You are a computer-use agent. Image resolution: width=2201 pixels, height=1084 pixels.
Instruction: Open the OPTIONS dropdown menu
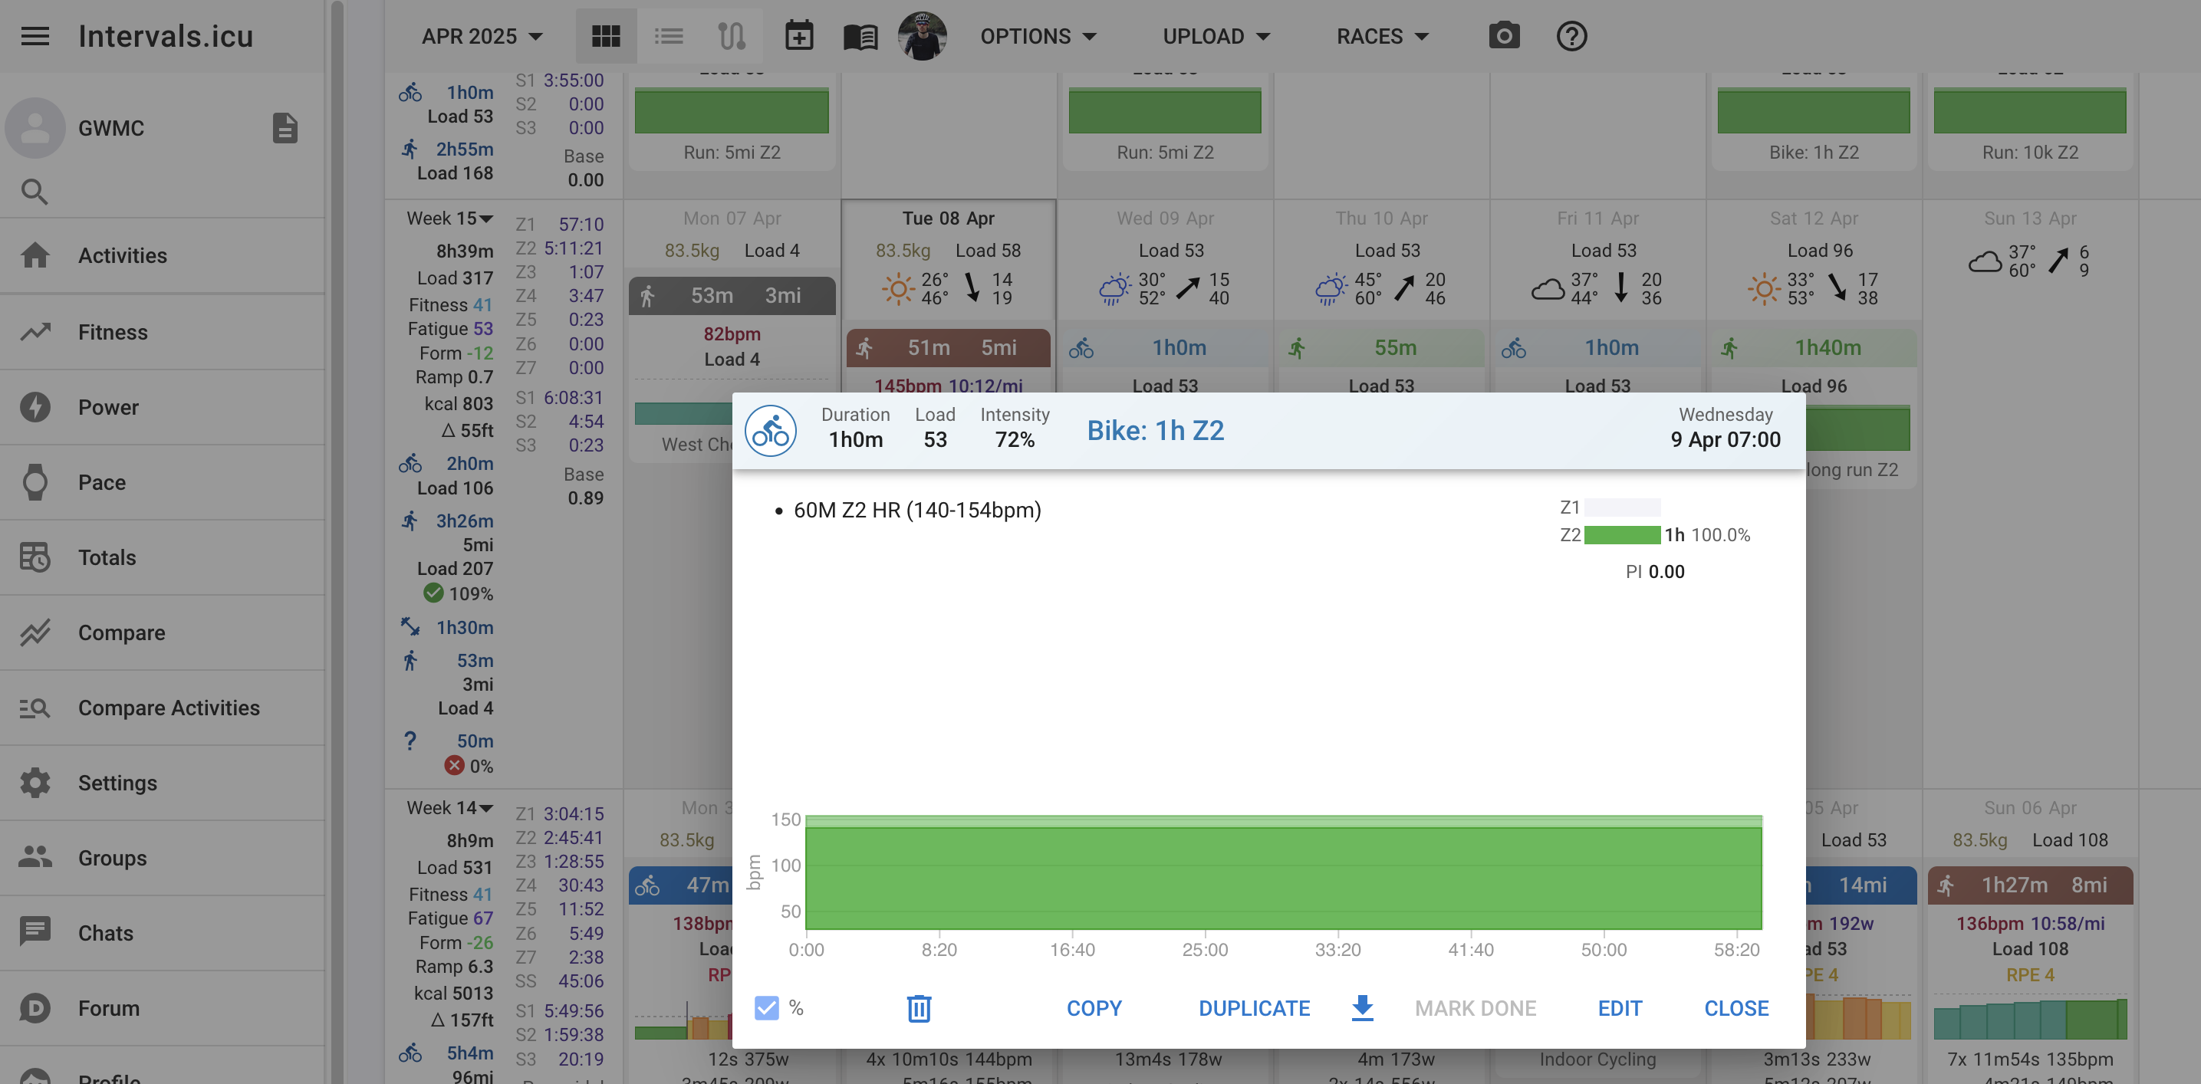(1038, 36)
